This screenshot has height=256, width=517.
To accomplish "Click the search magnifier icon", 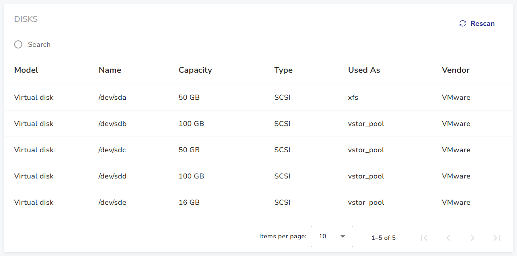I will [18, 44].
